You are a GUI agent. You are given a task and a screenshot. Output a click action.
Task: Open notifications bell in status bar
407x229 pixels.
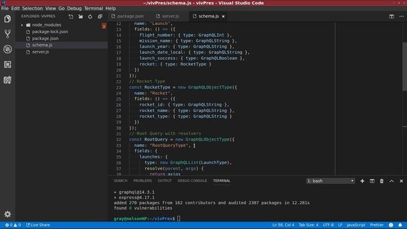[400, 225]
